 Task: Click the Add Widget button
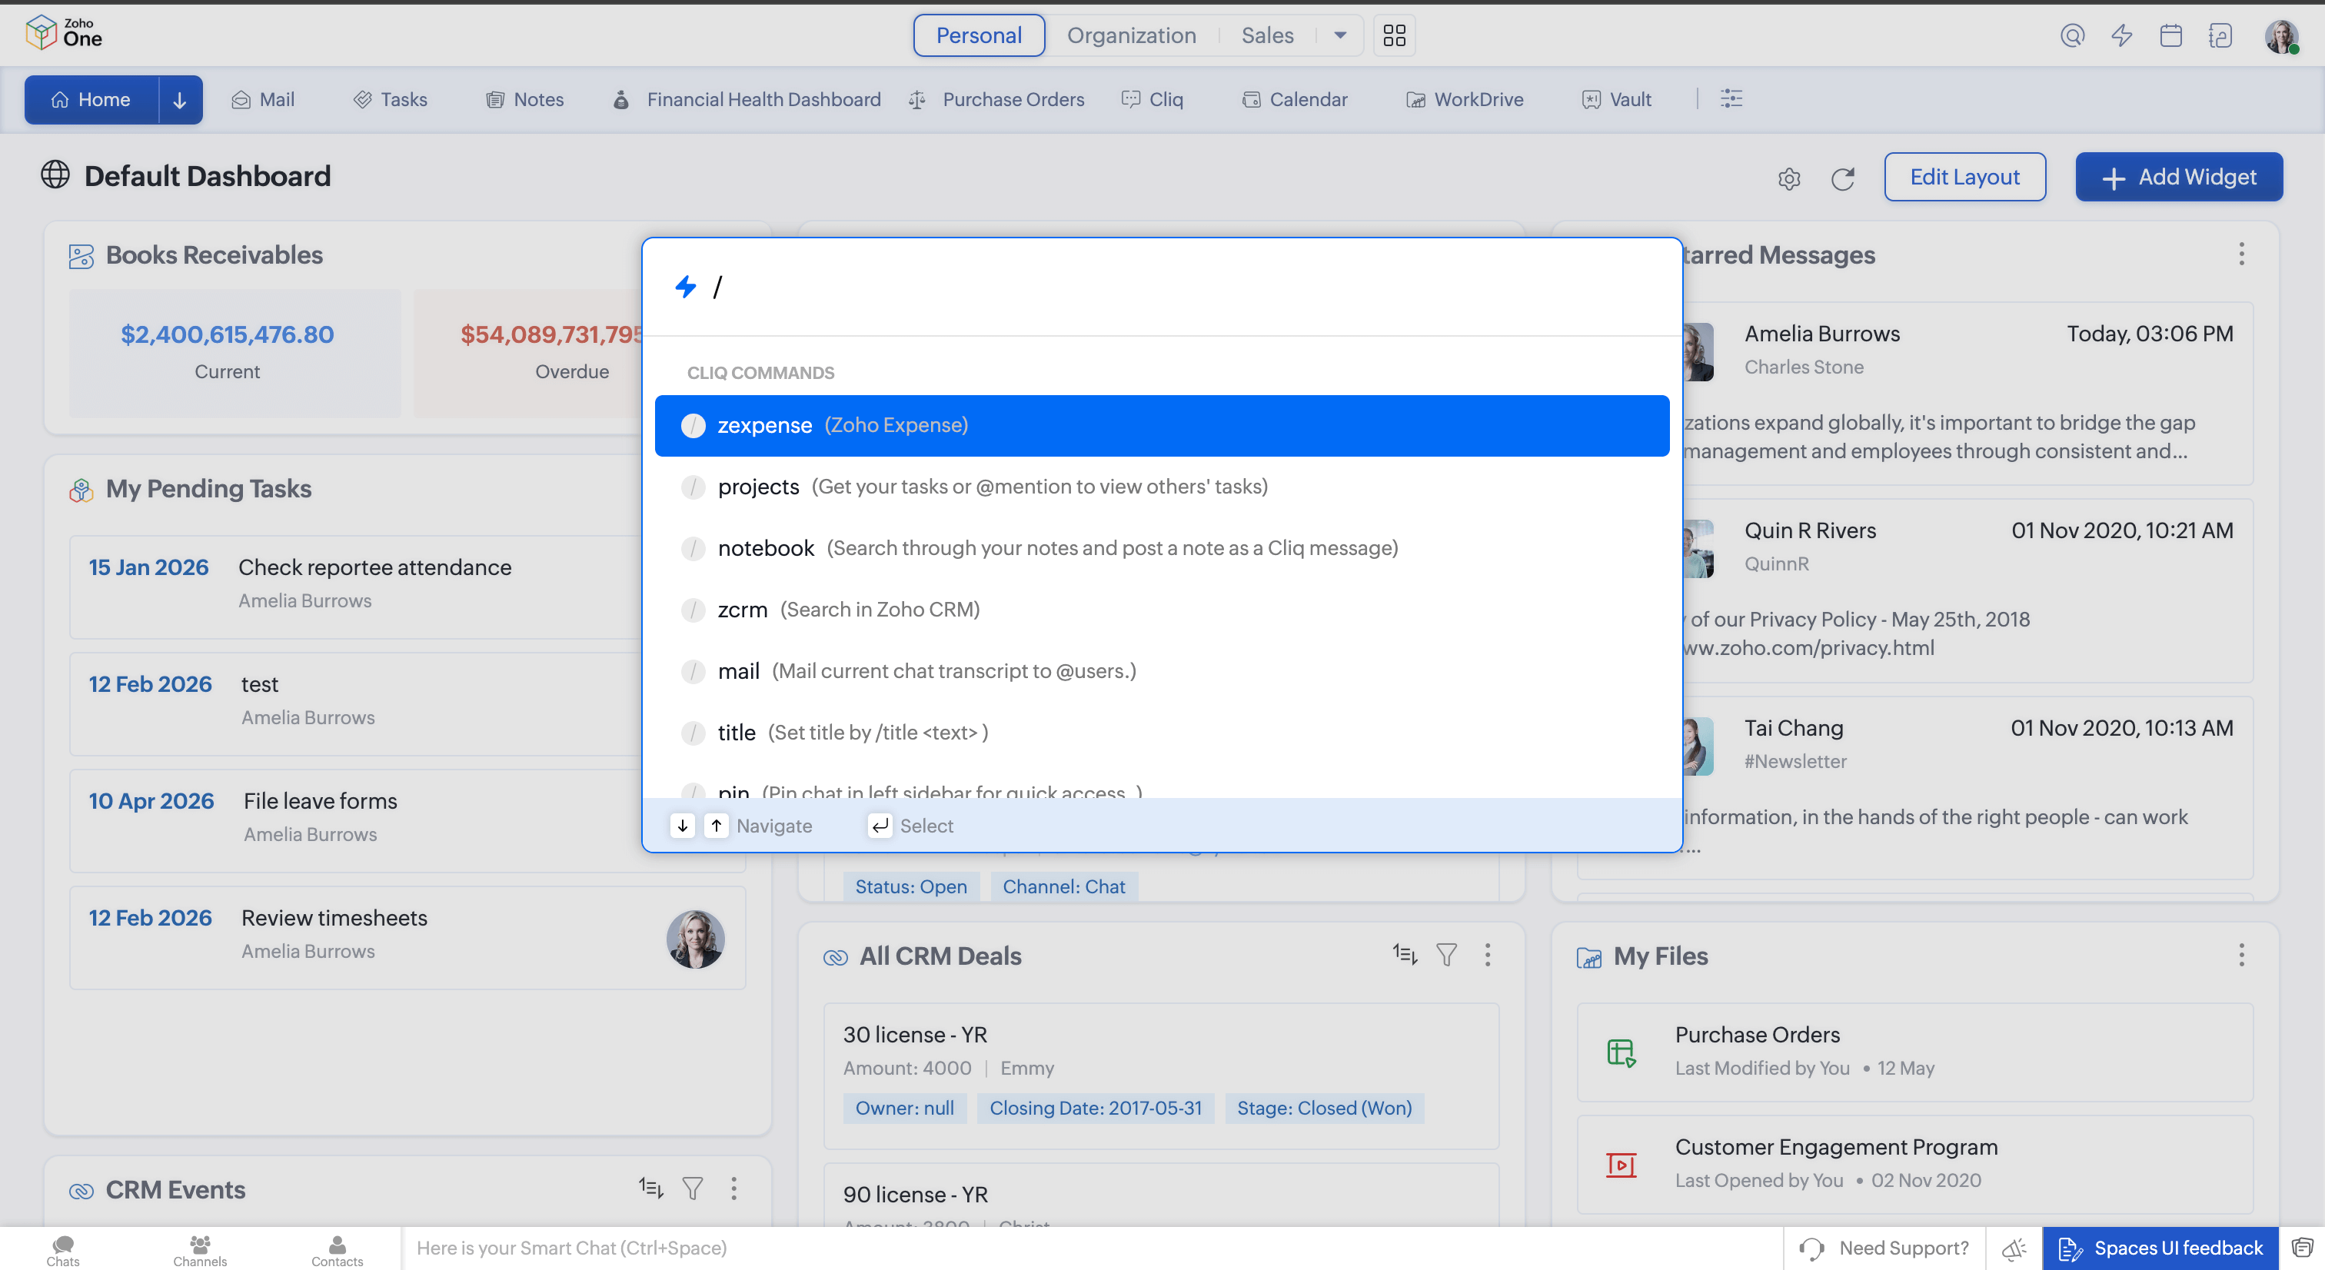(x=2179, y=177)
